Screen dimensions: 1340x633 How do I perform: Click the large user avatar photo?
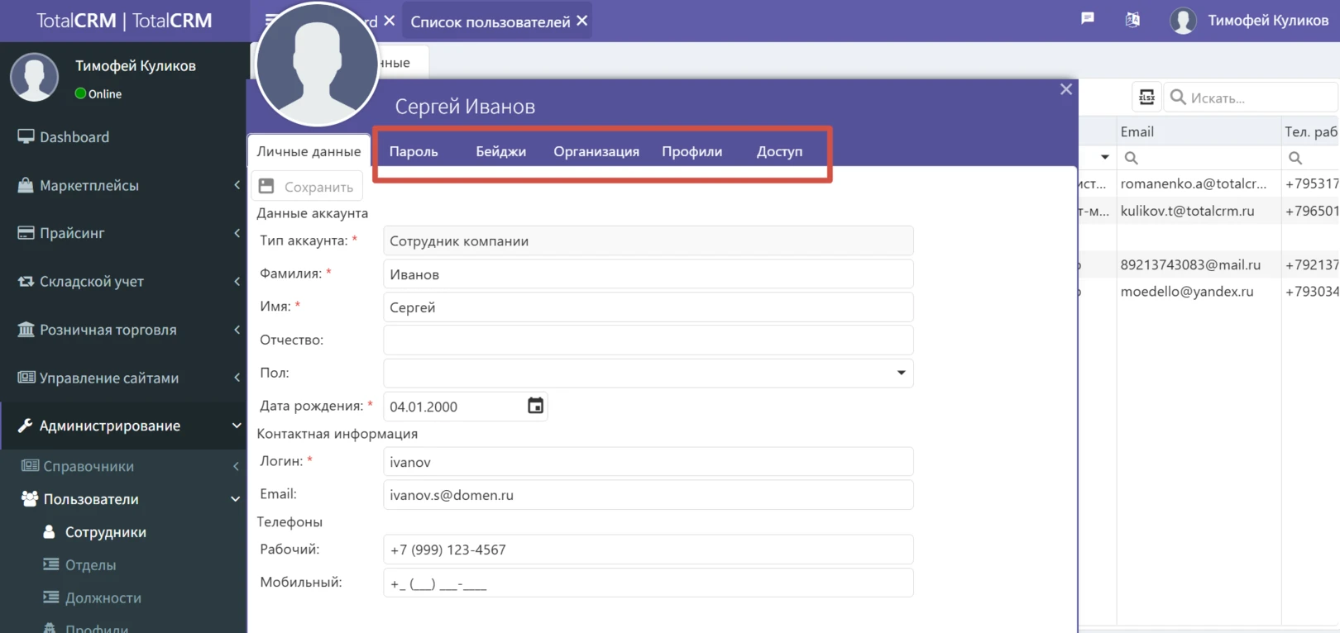pos(317,64)
